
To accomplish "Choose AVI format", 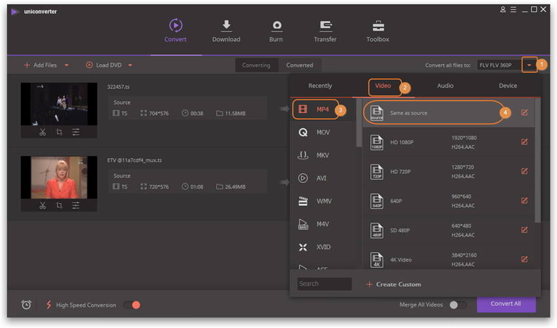I will tap(322, 178).
